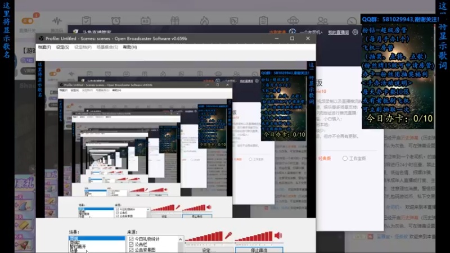450x253 pixels.
Task: Open the checklist clipboard icon in the Douyu toolbar
Action: 87,21
